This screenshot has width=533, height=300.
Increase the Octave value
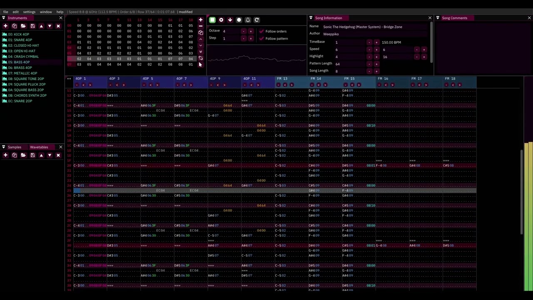pos(251,31)
